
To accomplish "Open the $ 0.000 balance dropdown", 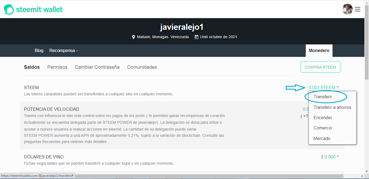I will (330, 157).
